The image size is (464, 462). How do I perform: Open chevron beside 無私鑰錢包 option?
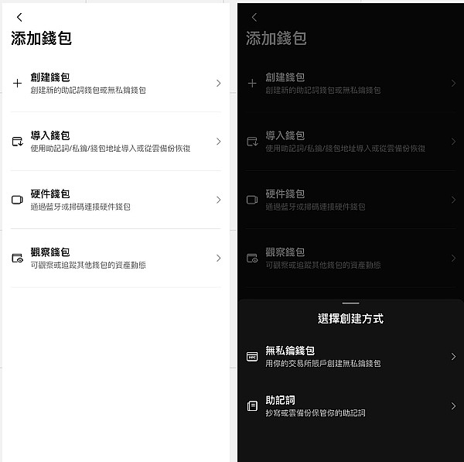453,357
